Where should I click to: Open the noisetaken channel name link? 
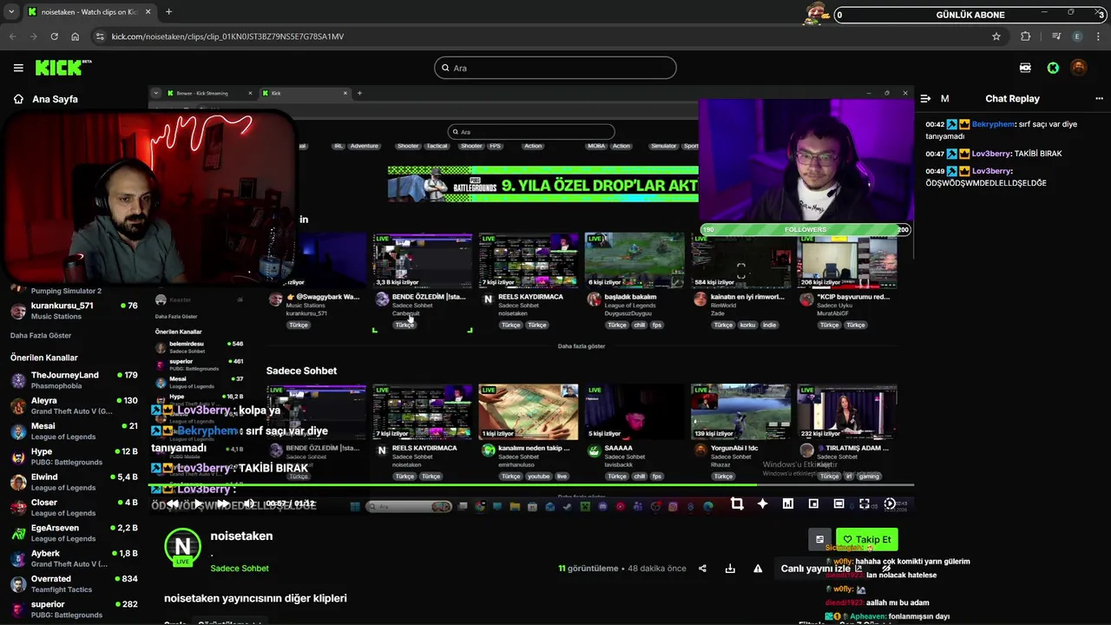click(241, 536)
